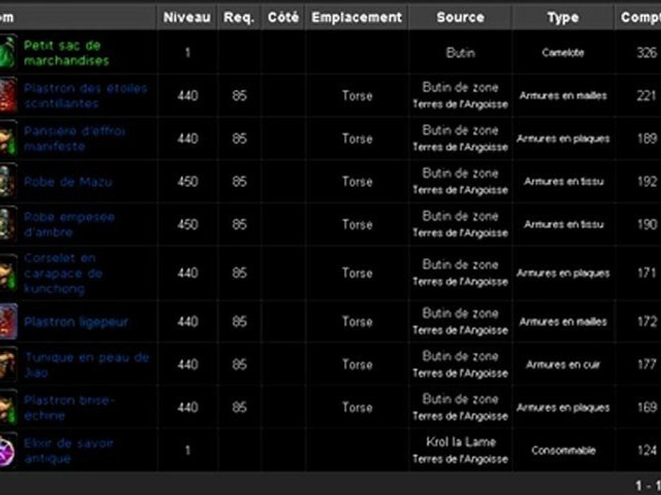The image size is (661, 495).
Task: Click the Petit sac de marchandises item icon
Action: (x=8, y=52)
